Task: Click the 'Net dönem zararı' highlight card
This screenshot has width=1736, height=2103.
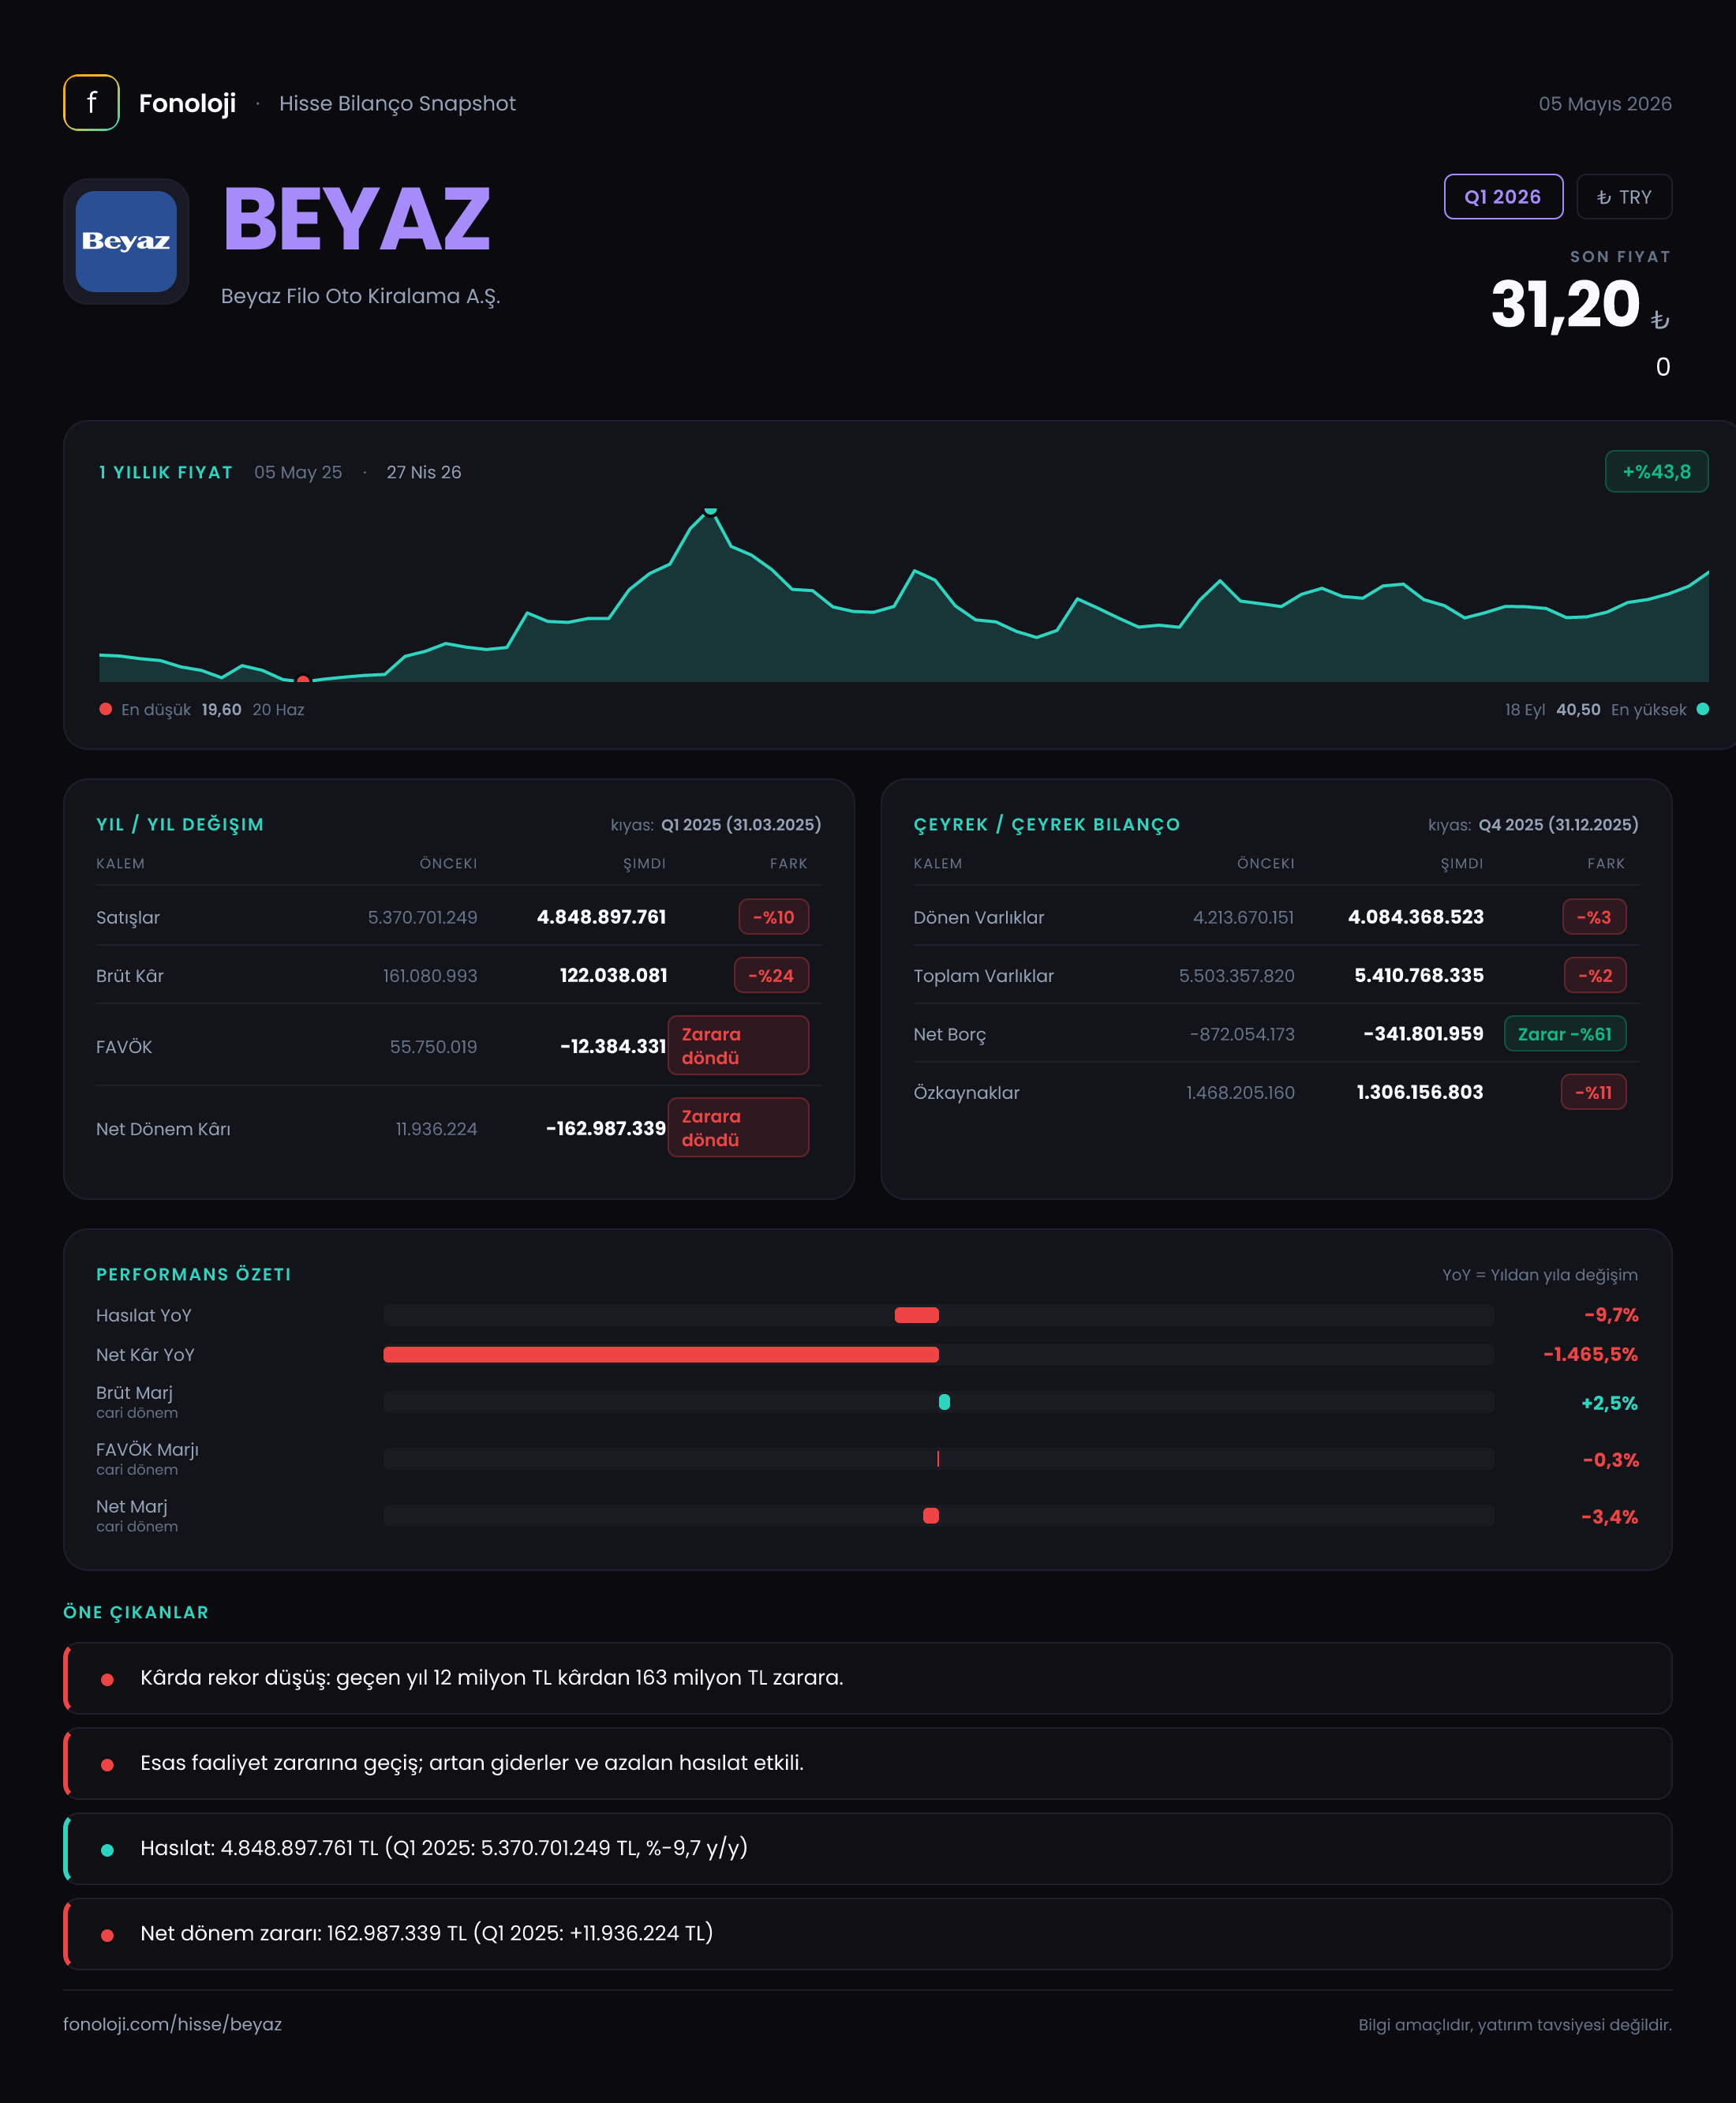Action: coord(868,1933)
